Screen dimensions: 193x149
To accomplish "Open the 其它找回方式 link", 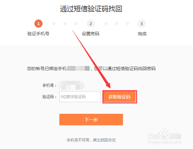I will [104, 140].
